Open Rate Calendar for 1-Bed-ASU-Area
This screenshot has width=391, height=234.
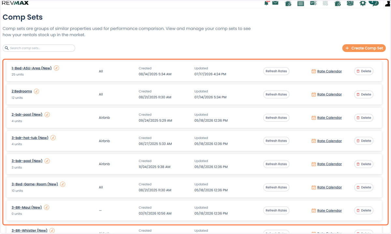pos(327,71)
